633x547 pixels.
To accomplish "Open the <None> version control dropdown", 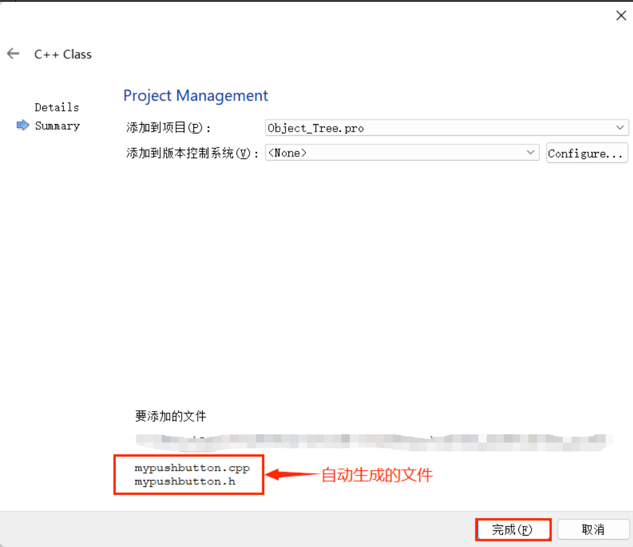I will pos(402,153).
